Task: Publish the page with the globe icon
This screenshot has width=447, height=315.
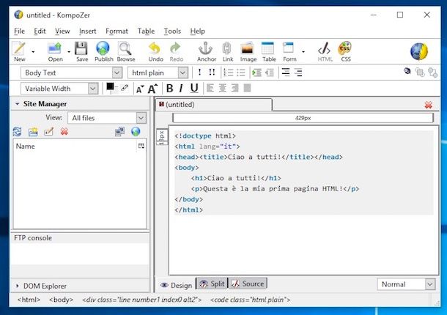Action: (x=103, y=51)
